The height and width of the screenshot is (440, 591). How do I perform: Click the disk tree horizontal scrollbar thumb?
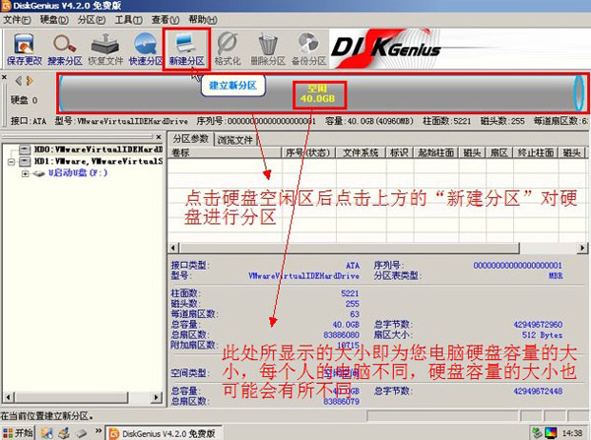pyautogui.click(x=71, y=397)
